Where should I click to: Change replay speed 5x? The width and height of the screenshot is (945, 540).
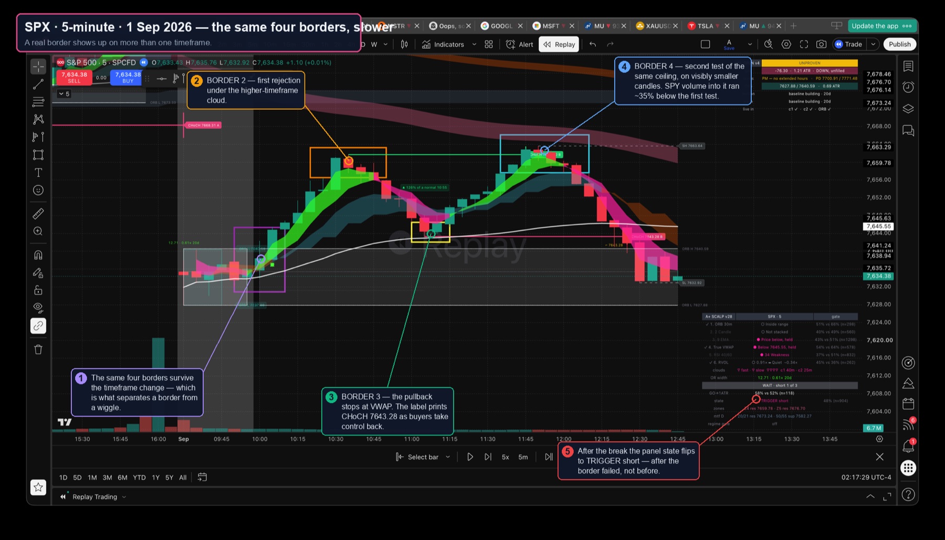click(506, 457)
